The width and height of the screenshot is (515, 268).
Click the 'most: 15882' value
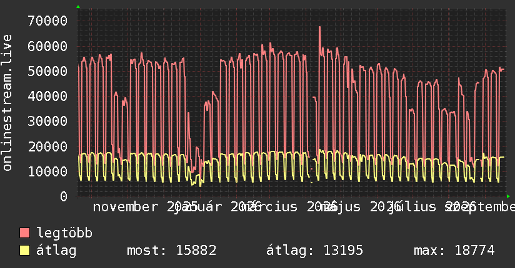172,251
